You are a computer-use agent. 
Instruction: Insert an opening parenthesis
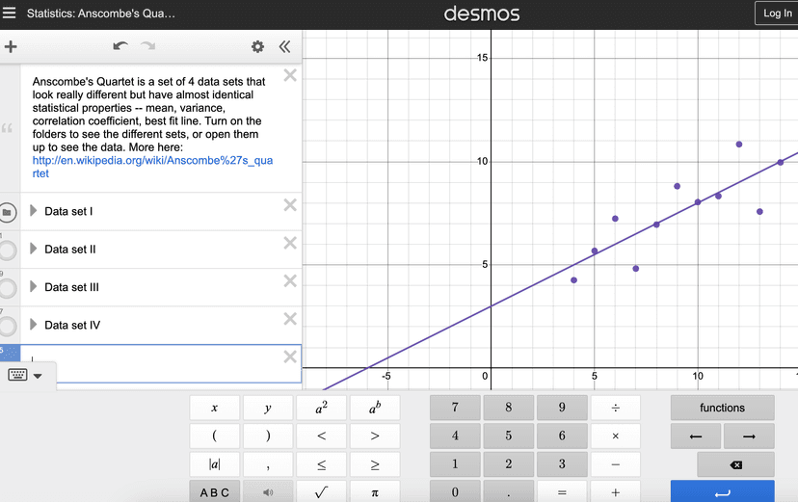coord(214,436)
